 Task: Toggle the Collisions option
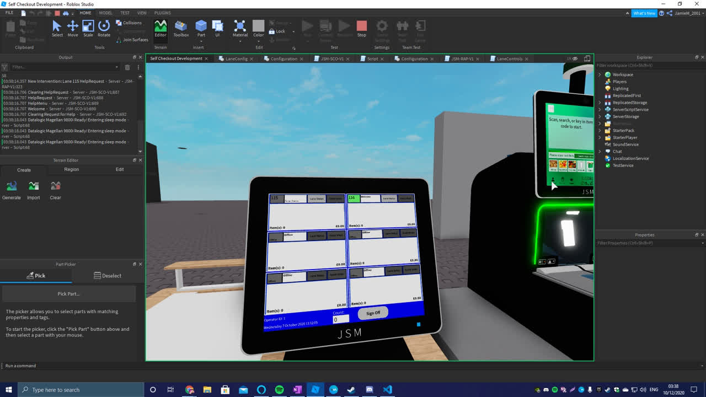tap(129, 23)
